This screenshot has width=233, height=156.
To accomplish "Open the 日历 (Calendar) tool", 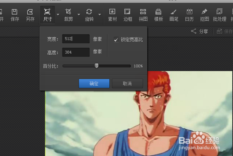I will pos(189,15).
